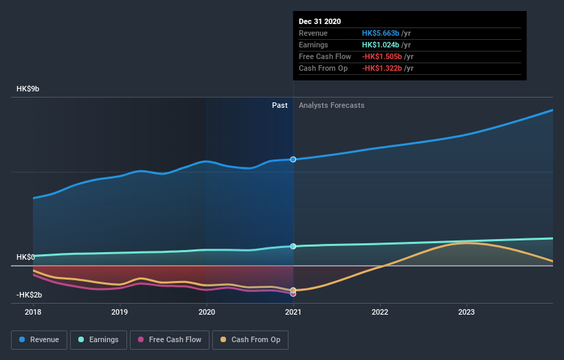Select the Free Cash Flow data point at 2021
Screen dimensions: 564x360
coord(293,294)
